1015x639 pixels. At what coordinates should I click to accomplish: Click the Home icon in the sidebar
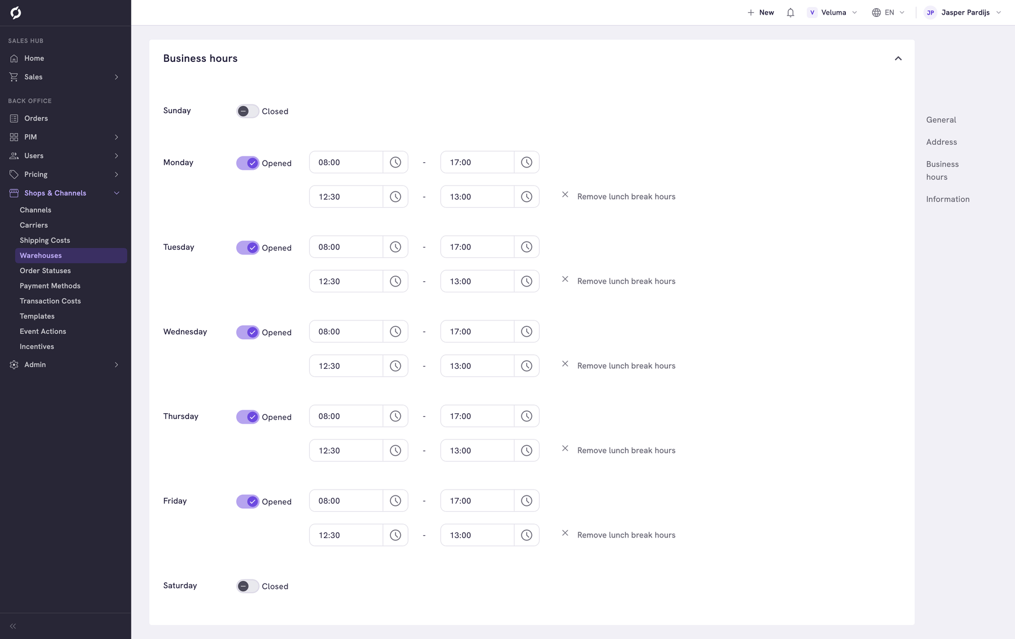pos(14,58)
